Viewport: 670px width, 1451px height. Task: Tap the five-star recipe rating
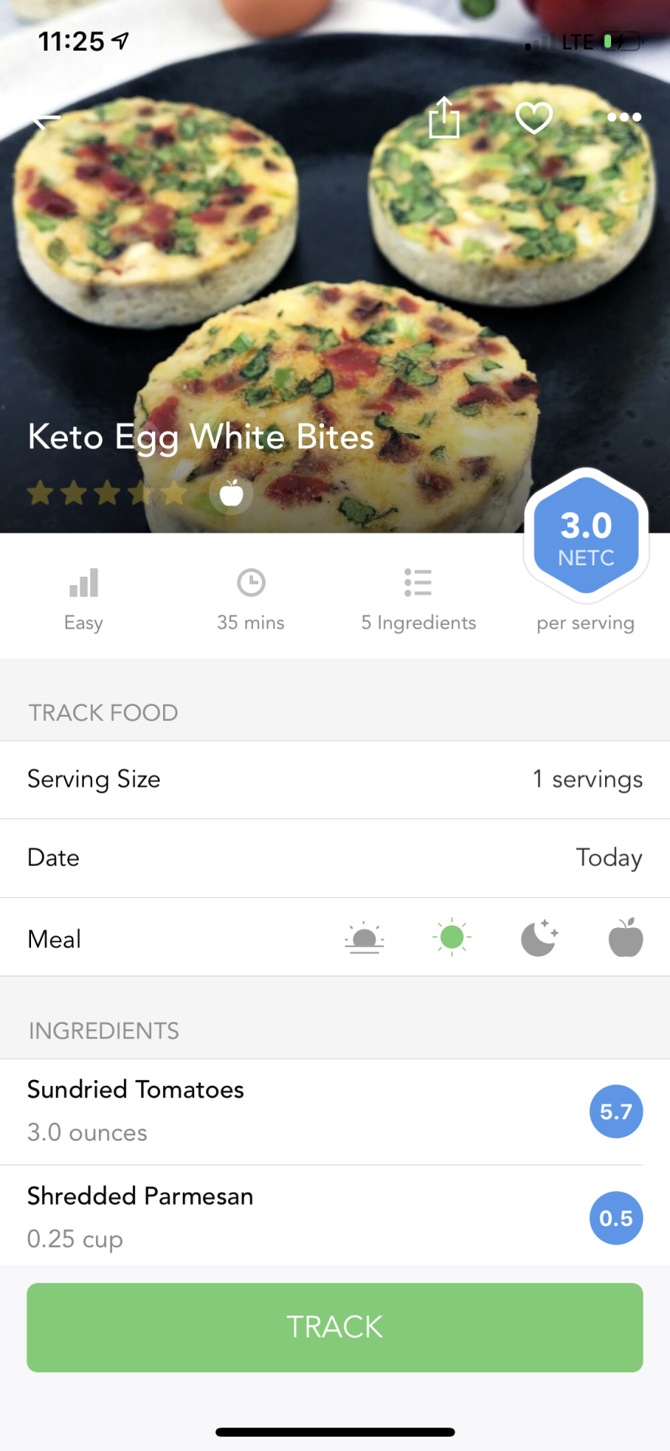pos(107,494)
